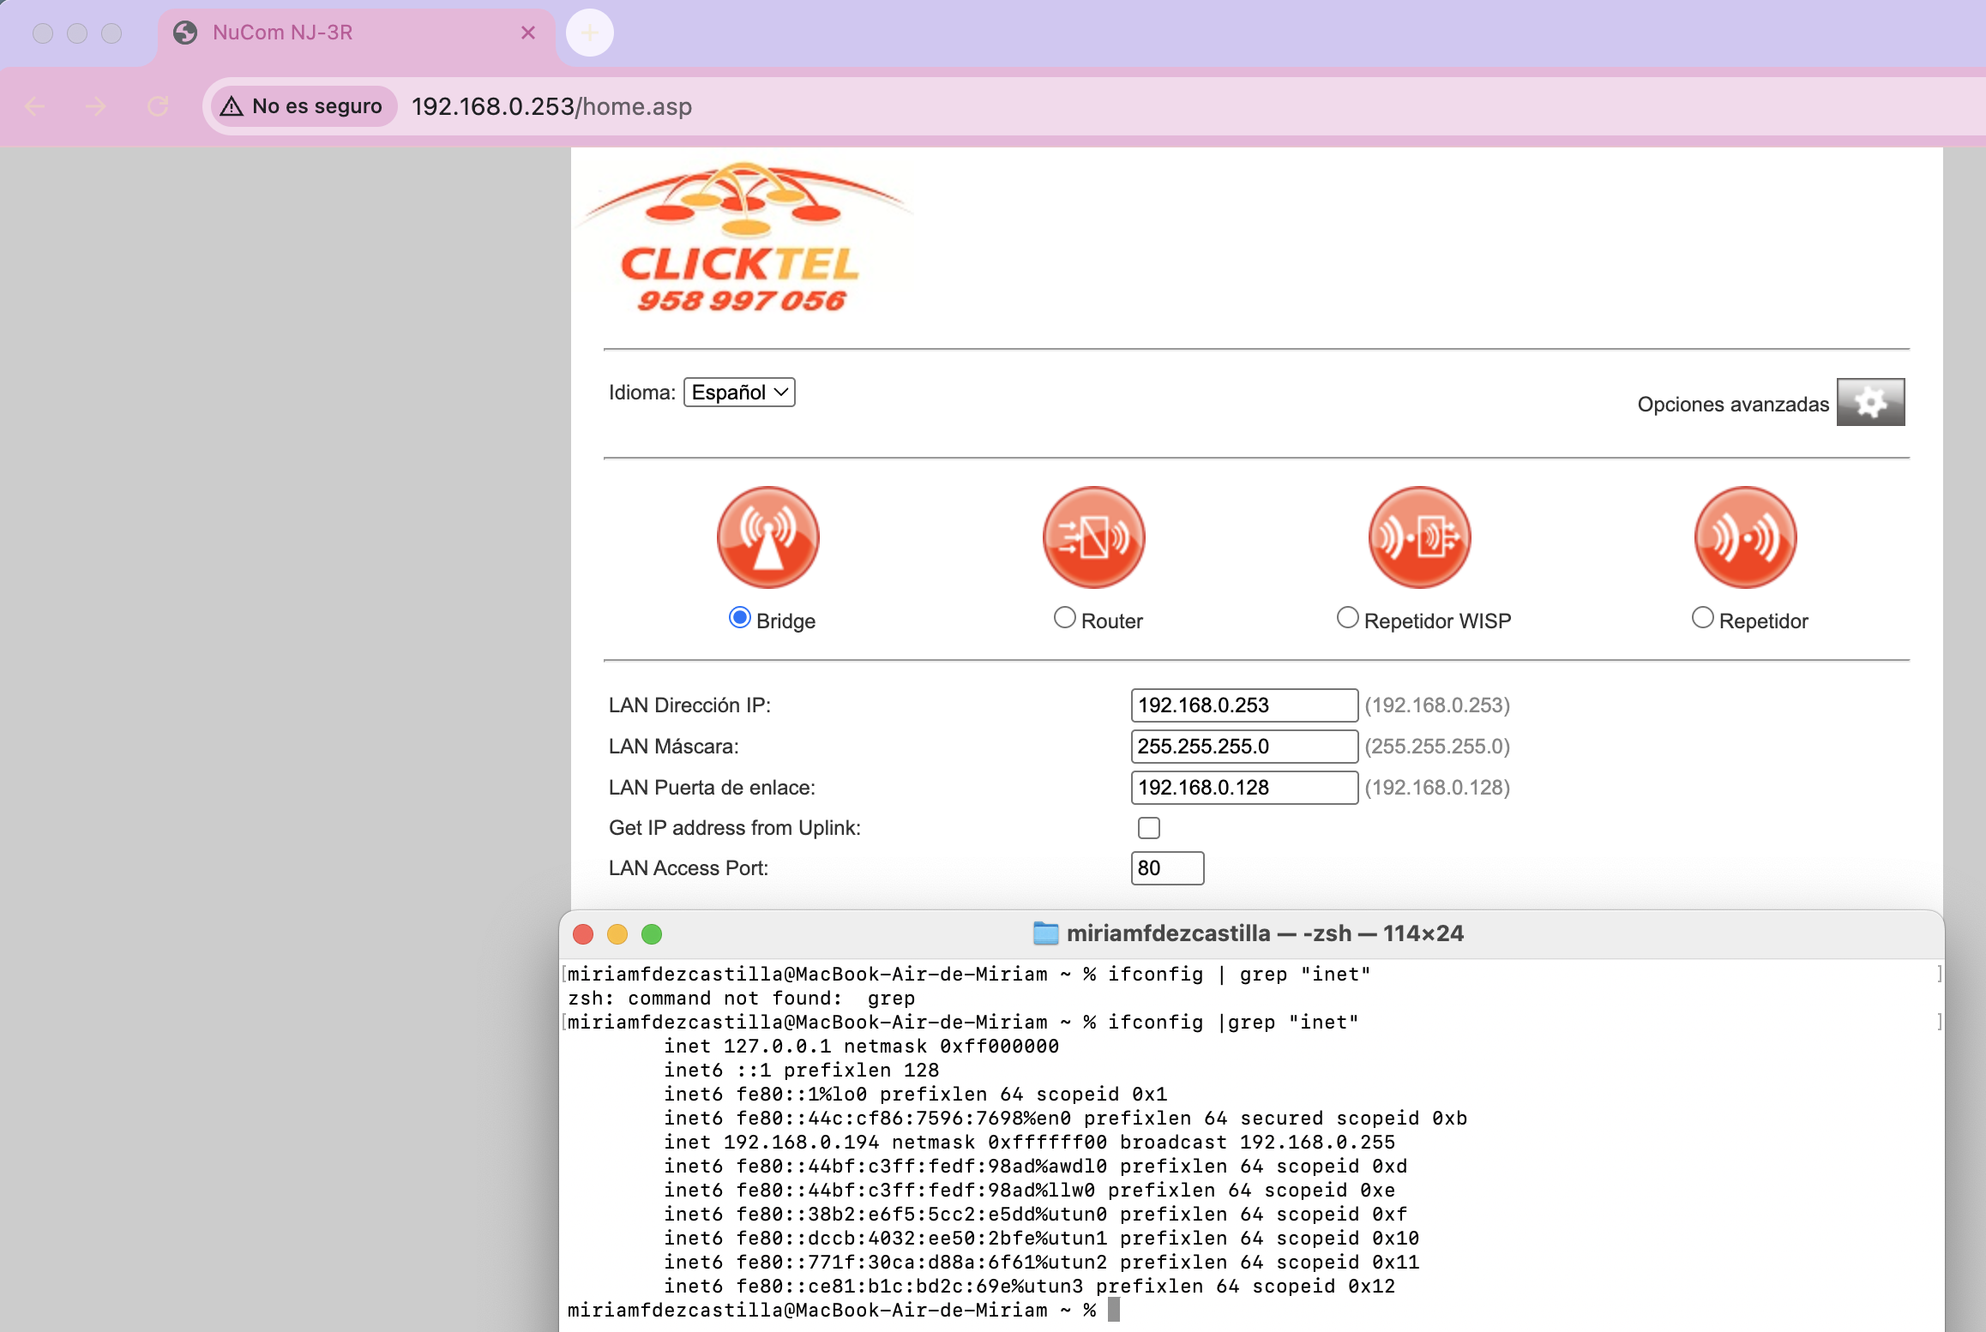Click the LAN Dirección IP input field
1986x1332 pixels.
click(x=1243, y=705)
